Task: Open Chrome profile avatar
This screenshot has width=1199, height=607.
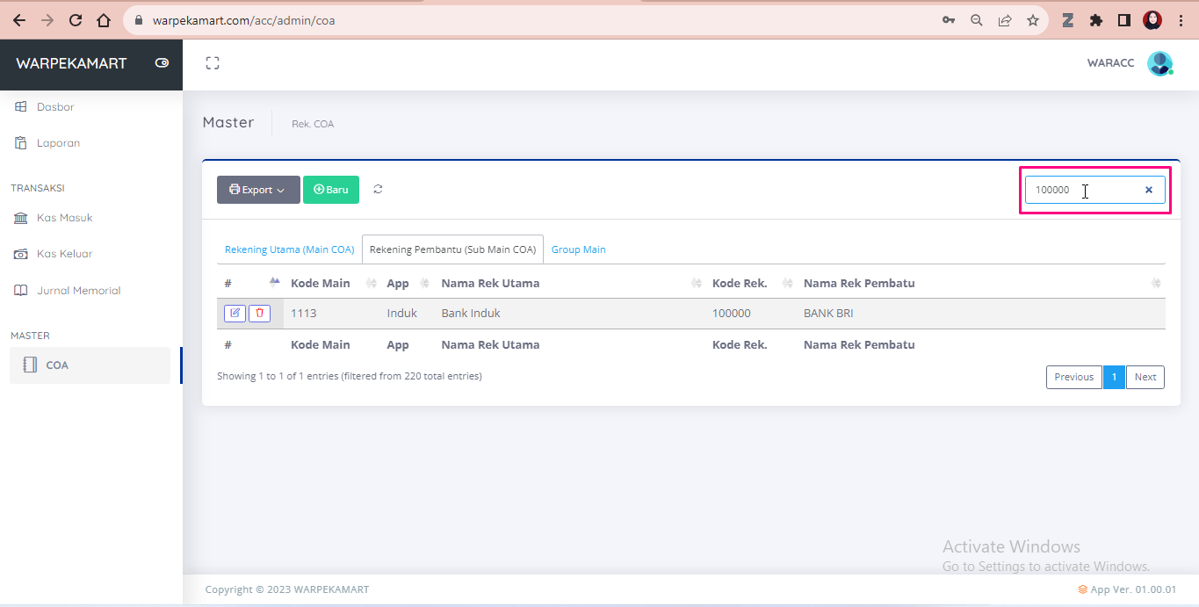Action: tap(1152, 20)
